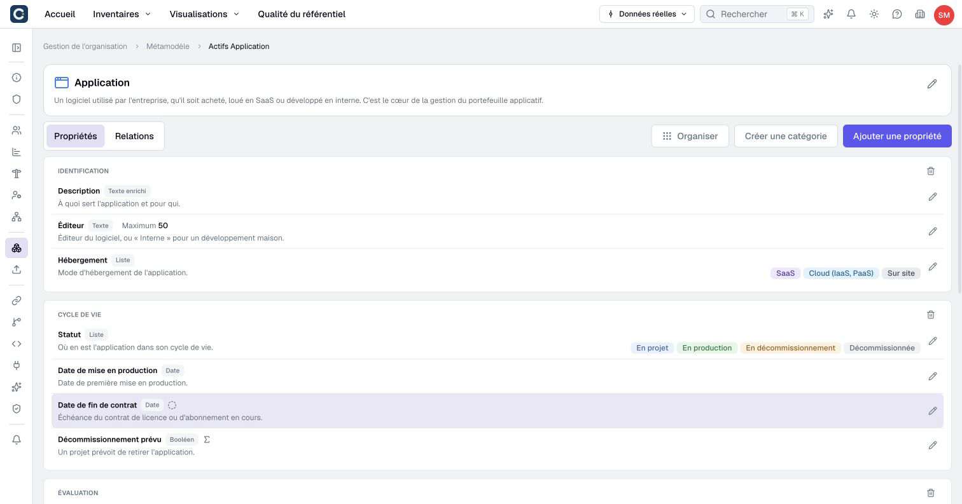Click the highlighted metamodel cubes sidebar icon
962x504 pixels.
(17, 248)
